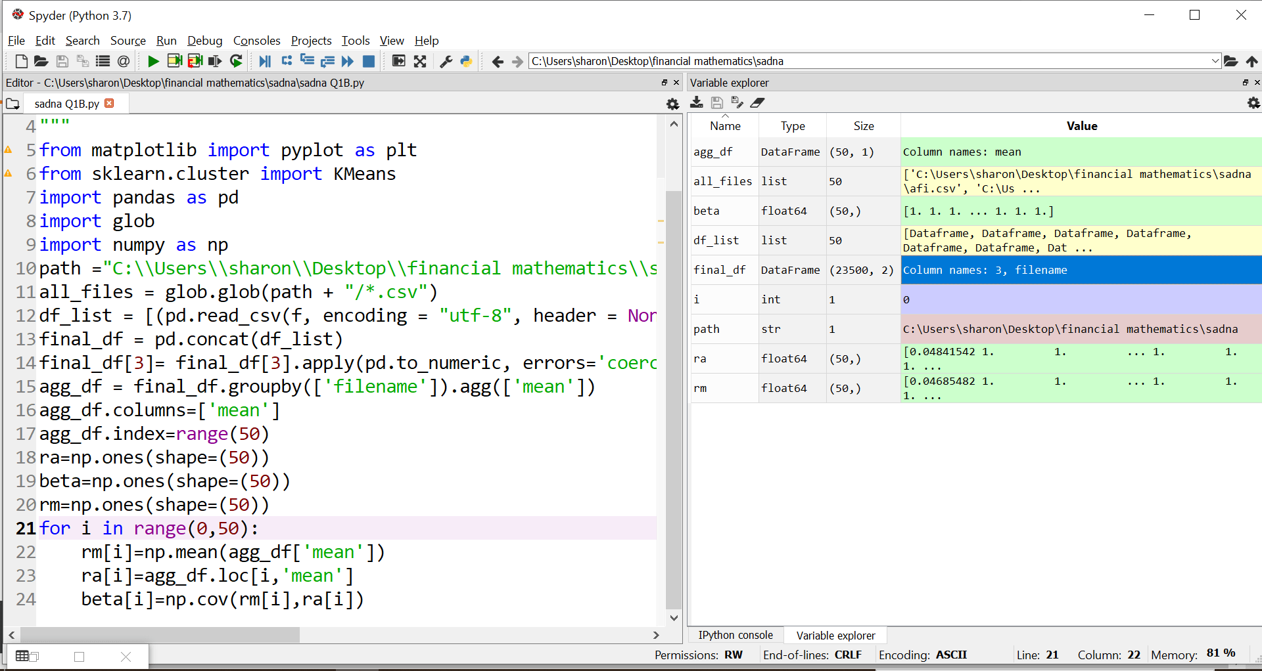Image resolution: width=1262 pixels, height=671 pixels.
Task: Click the editor horizontal scrollbar thumb
Action: (x=160, y=635)
